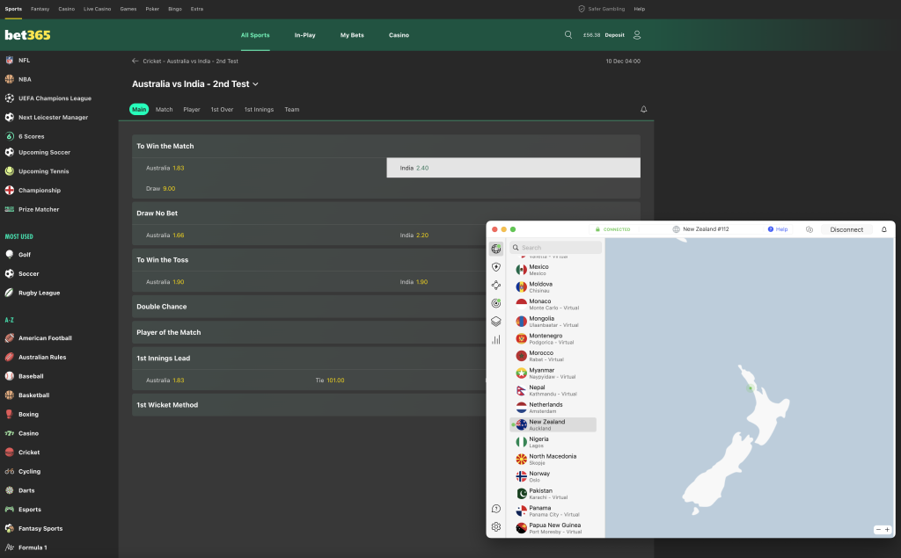The height and width of the screenshot is (558, 901).
Task: Open the bet365 search magnifier icon
Action: click(568, 35)
